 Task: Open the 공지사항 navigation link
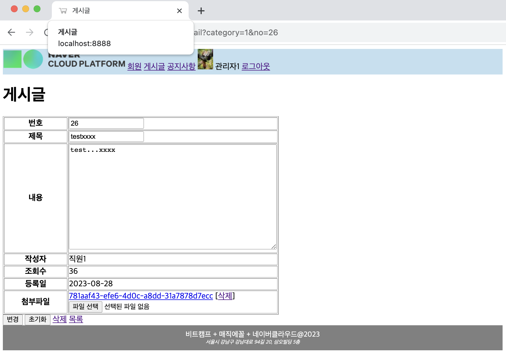tap(181, 66)
